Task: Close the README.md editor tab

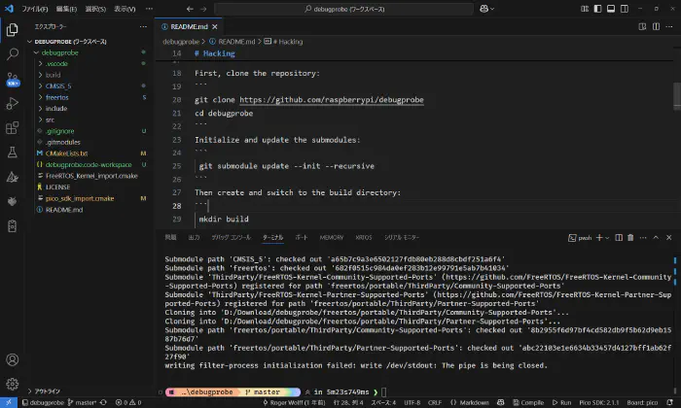Action: 215,27
